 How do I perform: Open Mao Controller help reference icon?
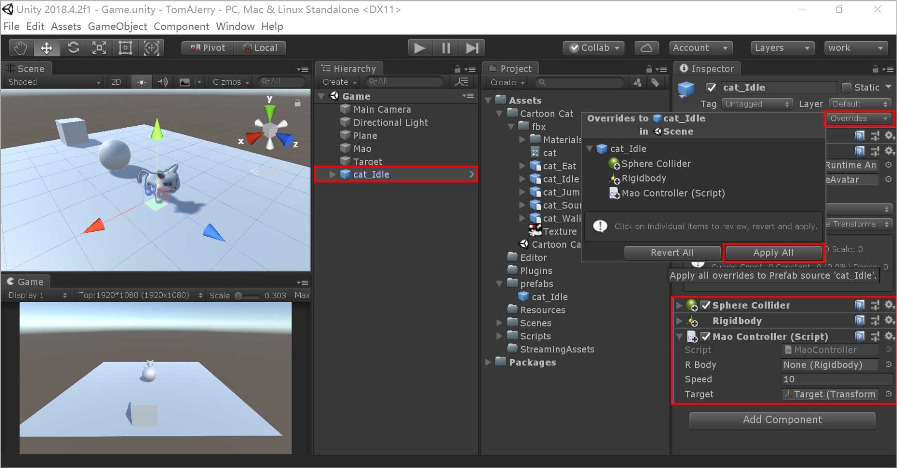(x=860, y=336)
